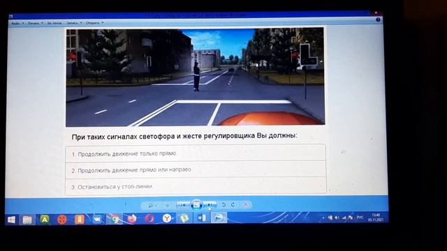Viewport: 447px width, 251px height.
Task: Start the slideshow
Action: pos(196,204)
